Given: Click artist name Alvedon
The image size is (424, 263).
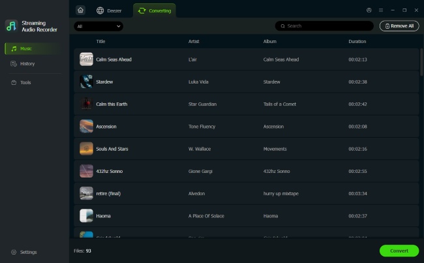Looking at the screenshot, I should [x=196, y=193].
